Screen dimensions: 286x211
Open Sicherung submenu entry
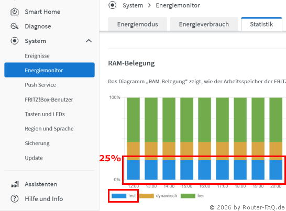[x=37, y=143]
